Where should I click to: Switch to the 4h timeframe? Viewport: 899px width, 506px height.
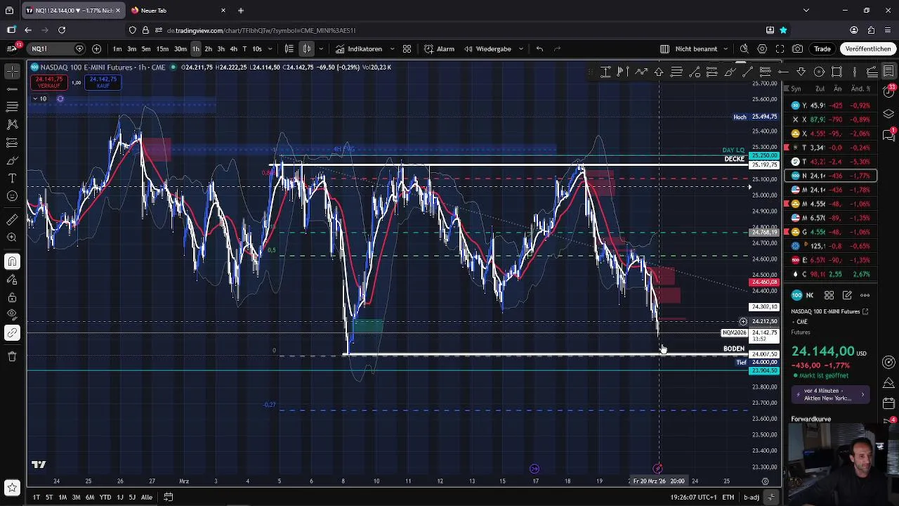(233, 48)
